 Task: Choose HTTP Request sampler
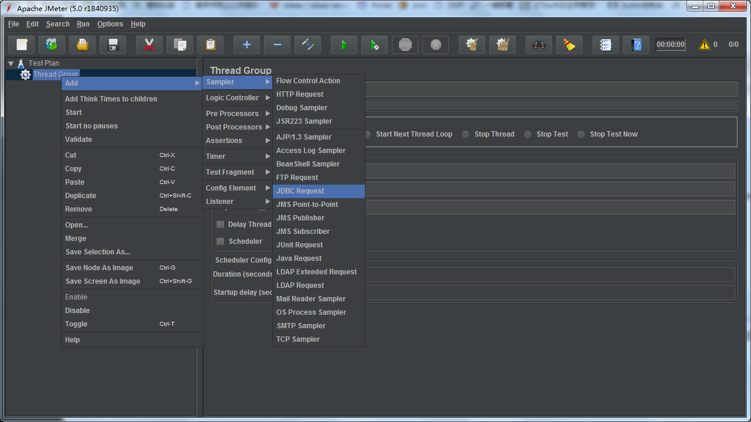319,94
